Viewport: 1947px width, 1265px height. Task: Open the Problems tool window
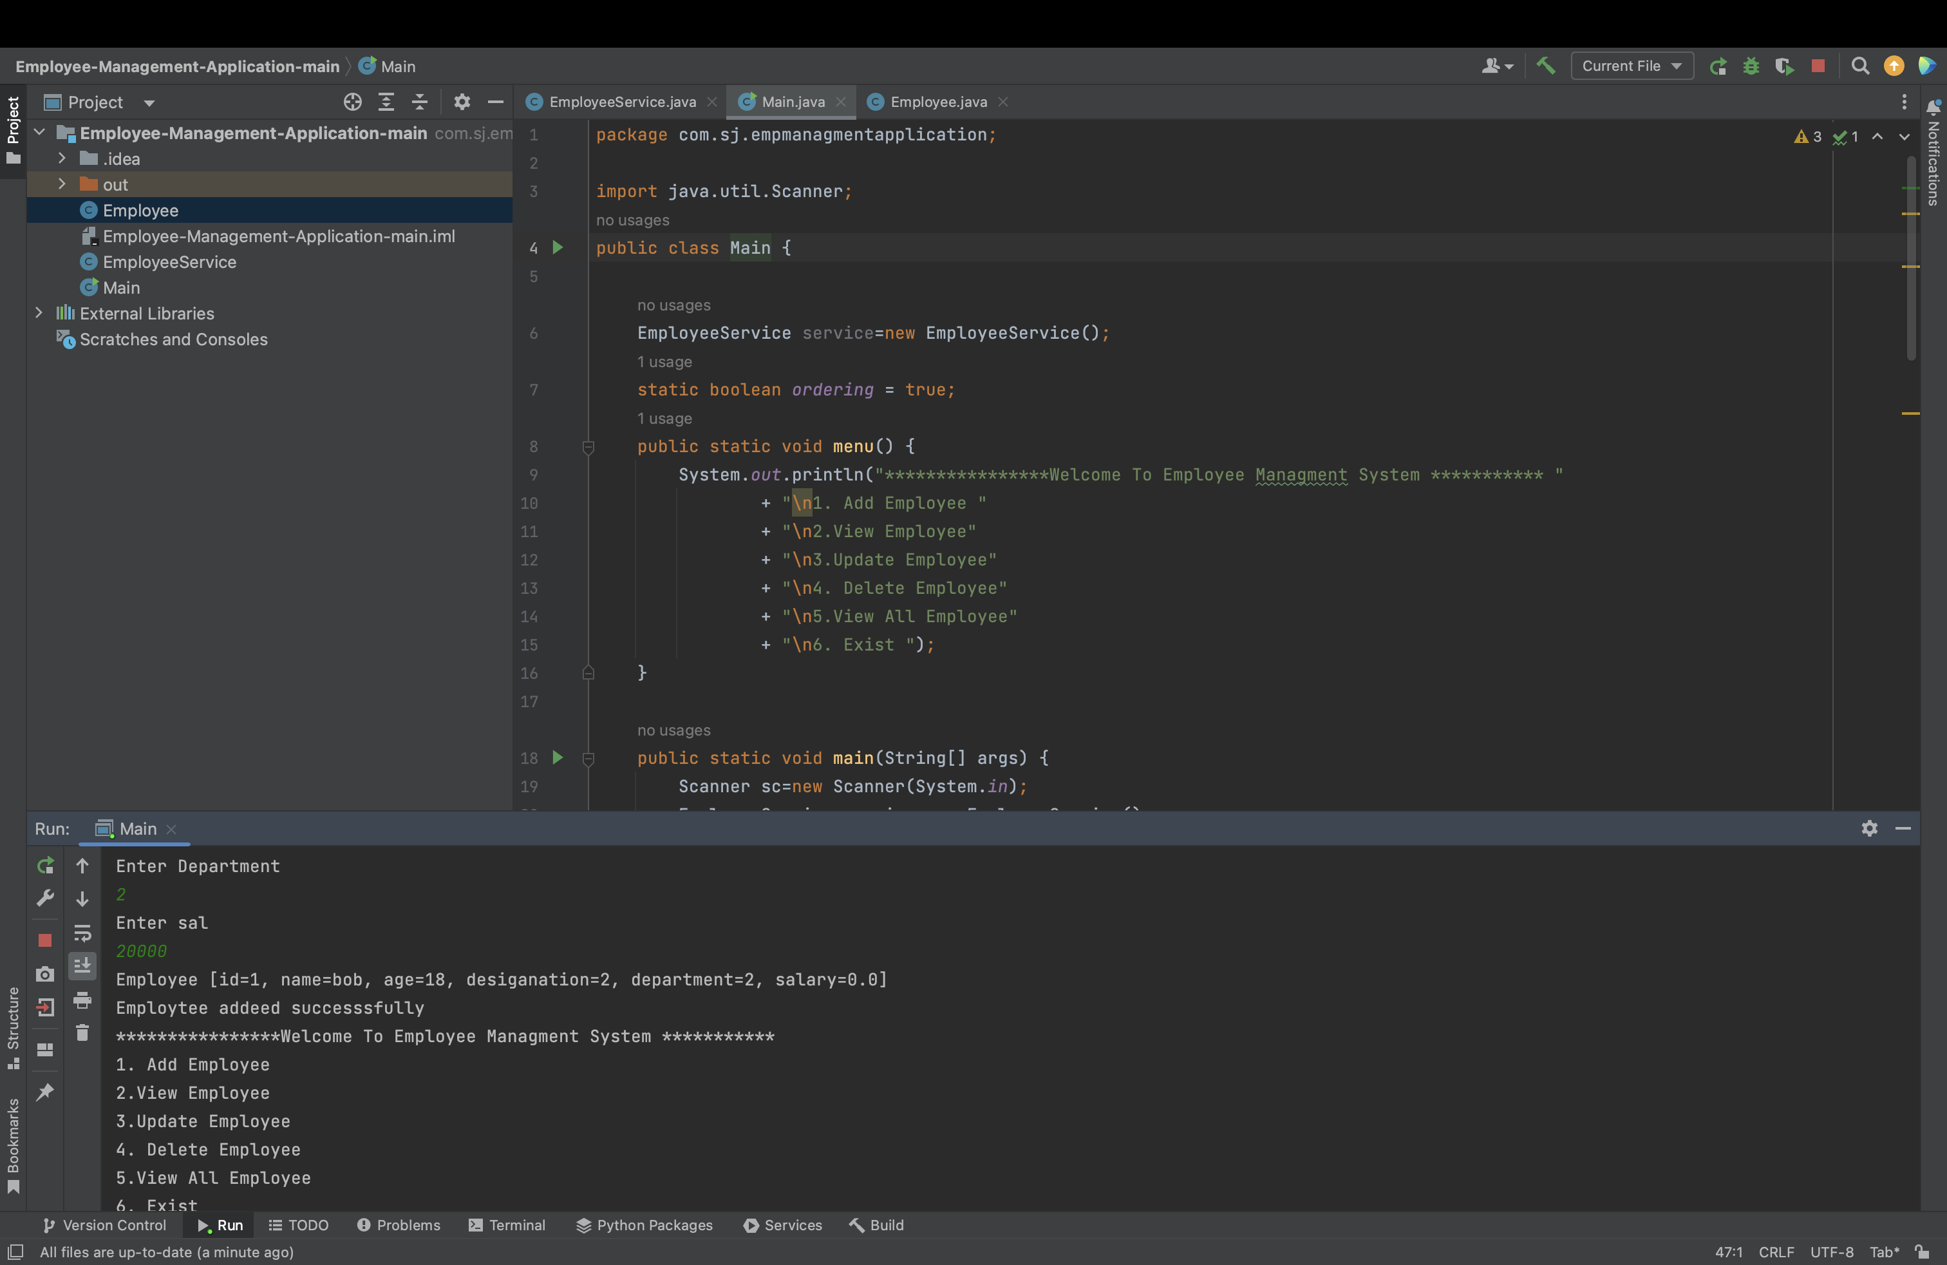(x=399, y=1225)
